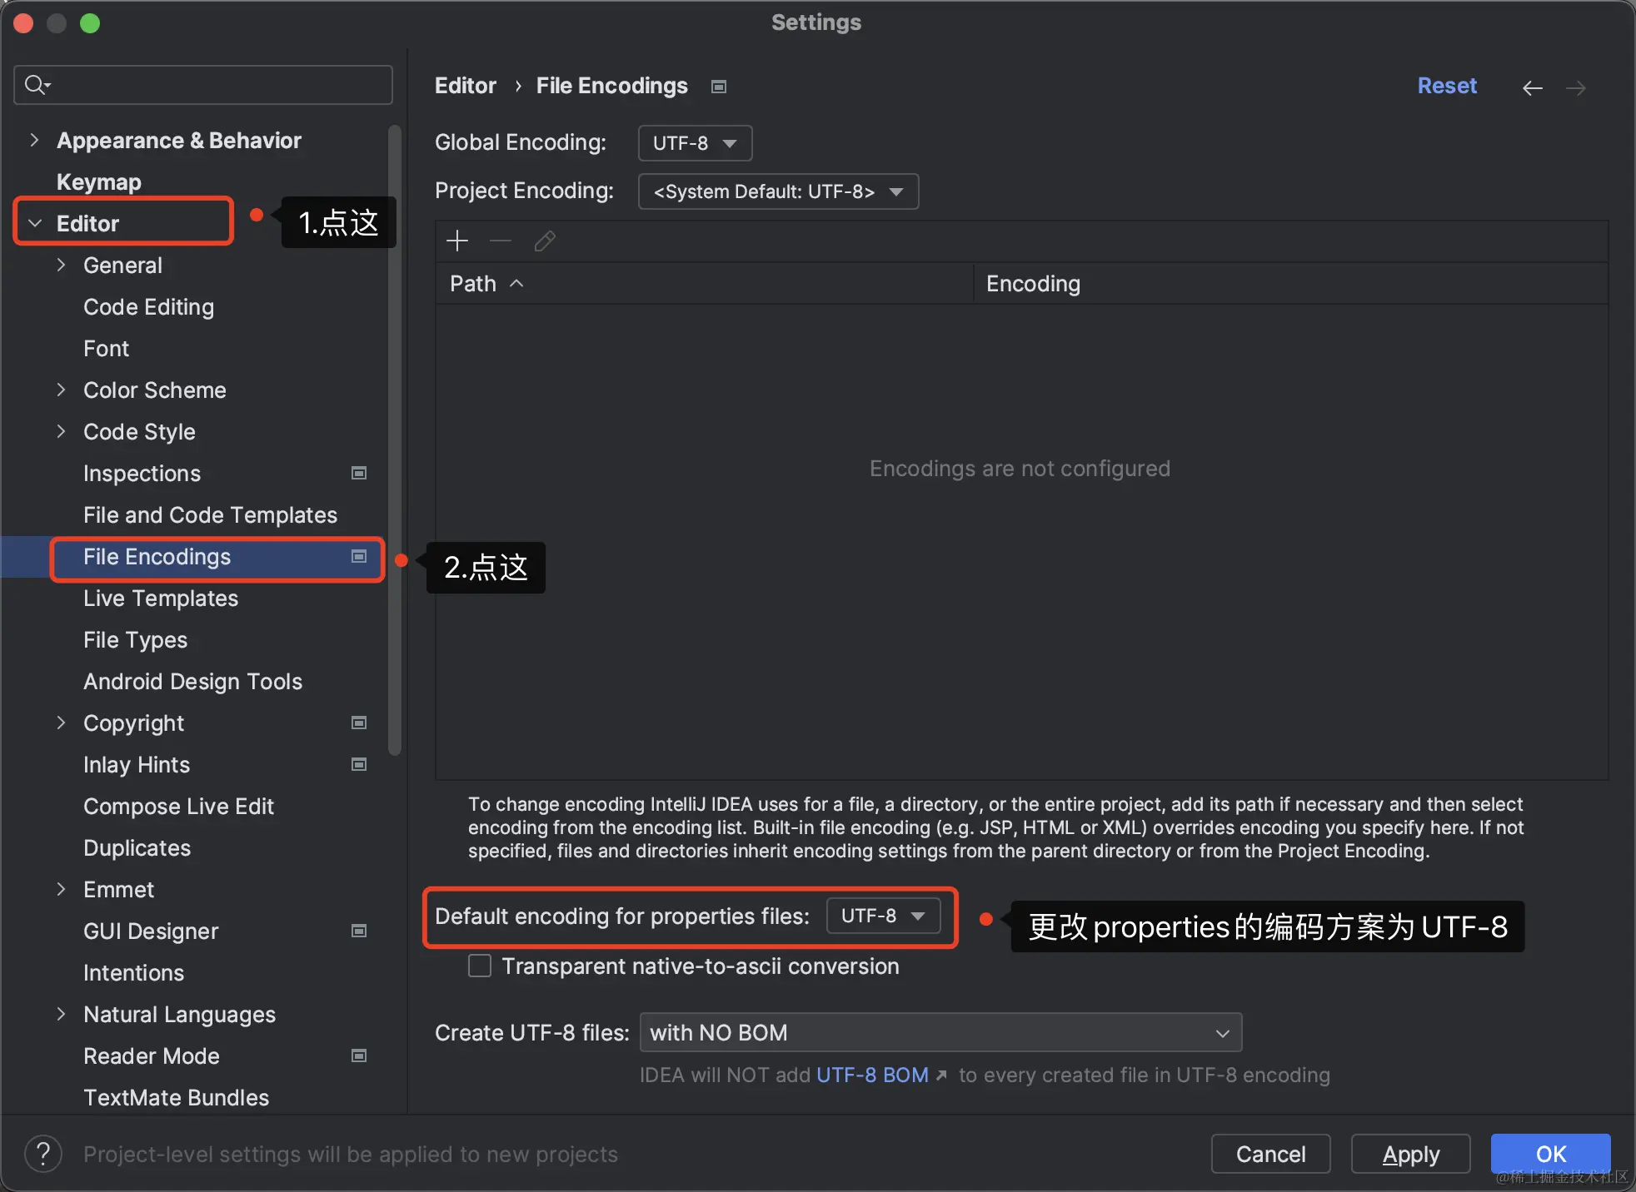This screenshot has height=1192, width=1636.
Task: Click the help question mark icon
Action: [43, 1154]
